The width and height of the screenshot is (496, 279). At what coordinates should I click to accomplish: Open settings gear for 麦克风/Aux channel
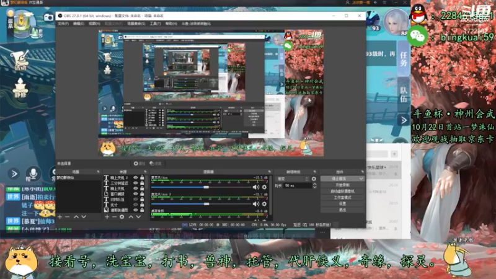tap(264, 187)
